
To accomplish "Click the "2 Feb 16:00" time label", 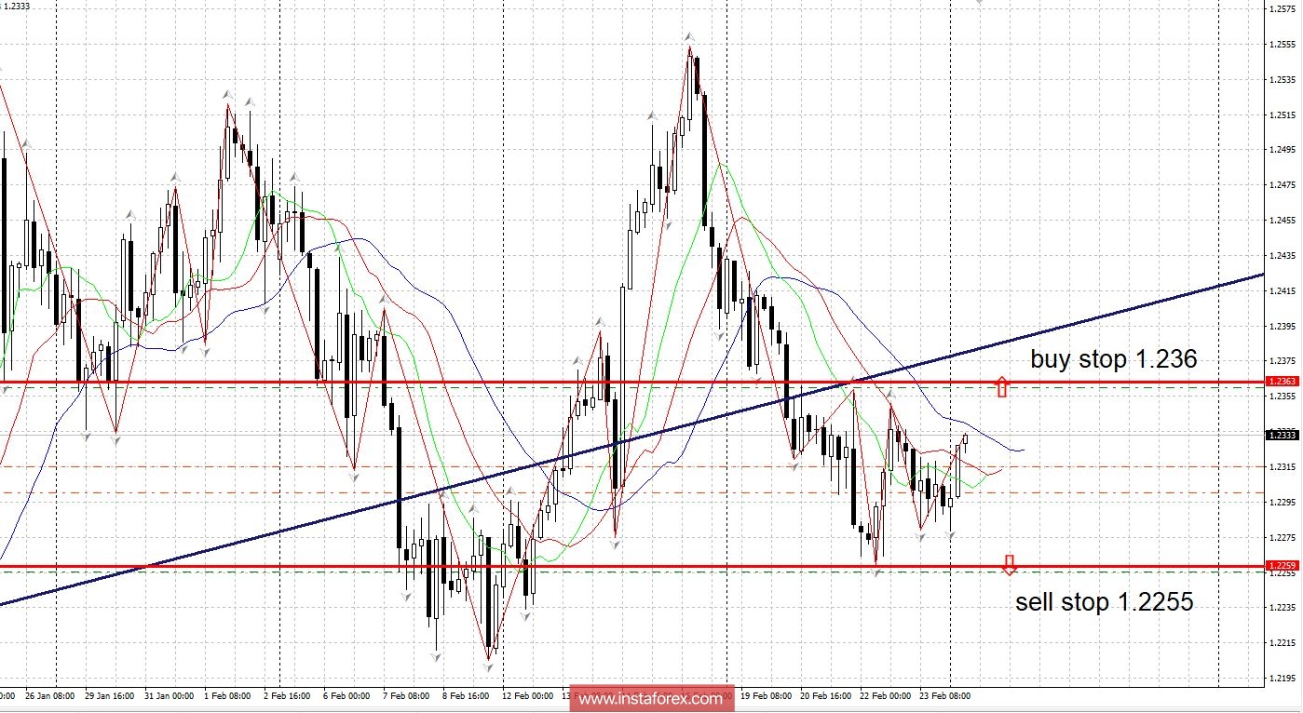I will 287,695.
